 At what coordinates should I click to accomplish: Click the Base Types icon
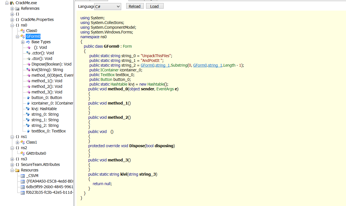pos(28,42)
